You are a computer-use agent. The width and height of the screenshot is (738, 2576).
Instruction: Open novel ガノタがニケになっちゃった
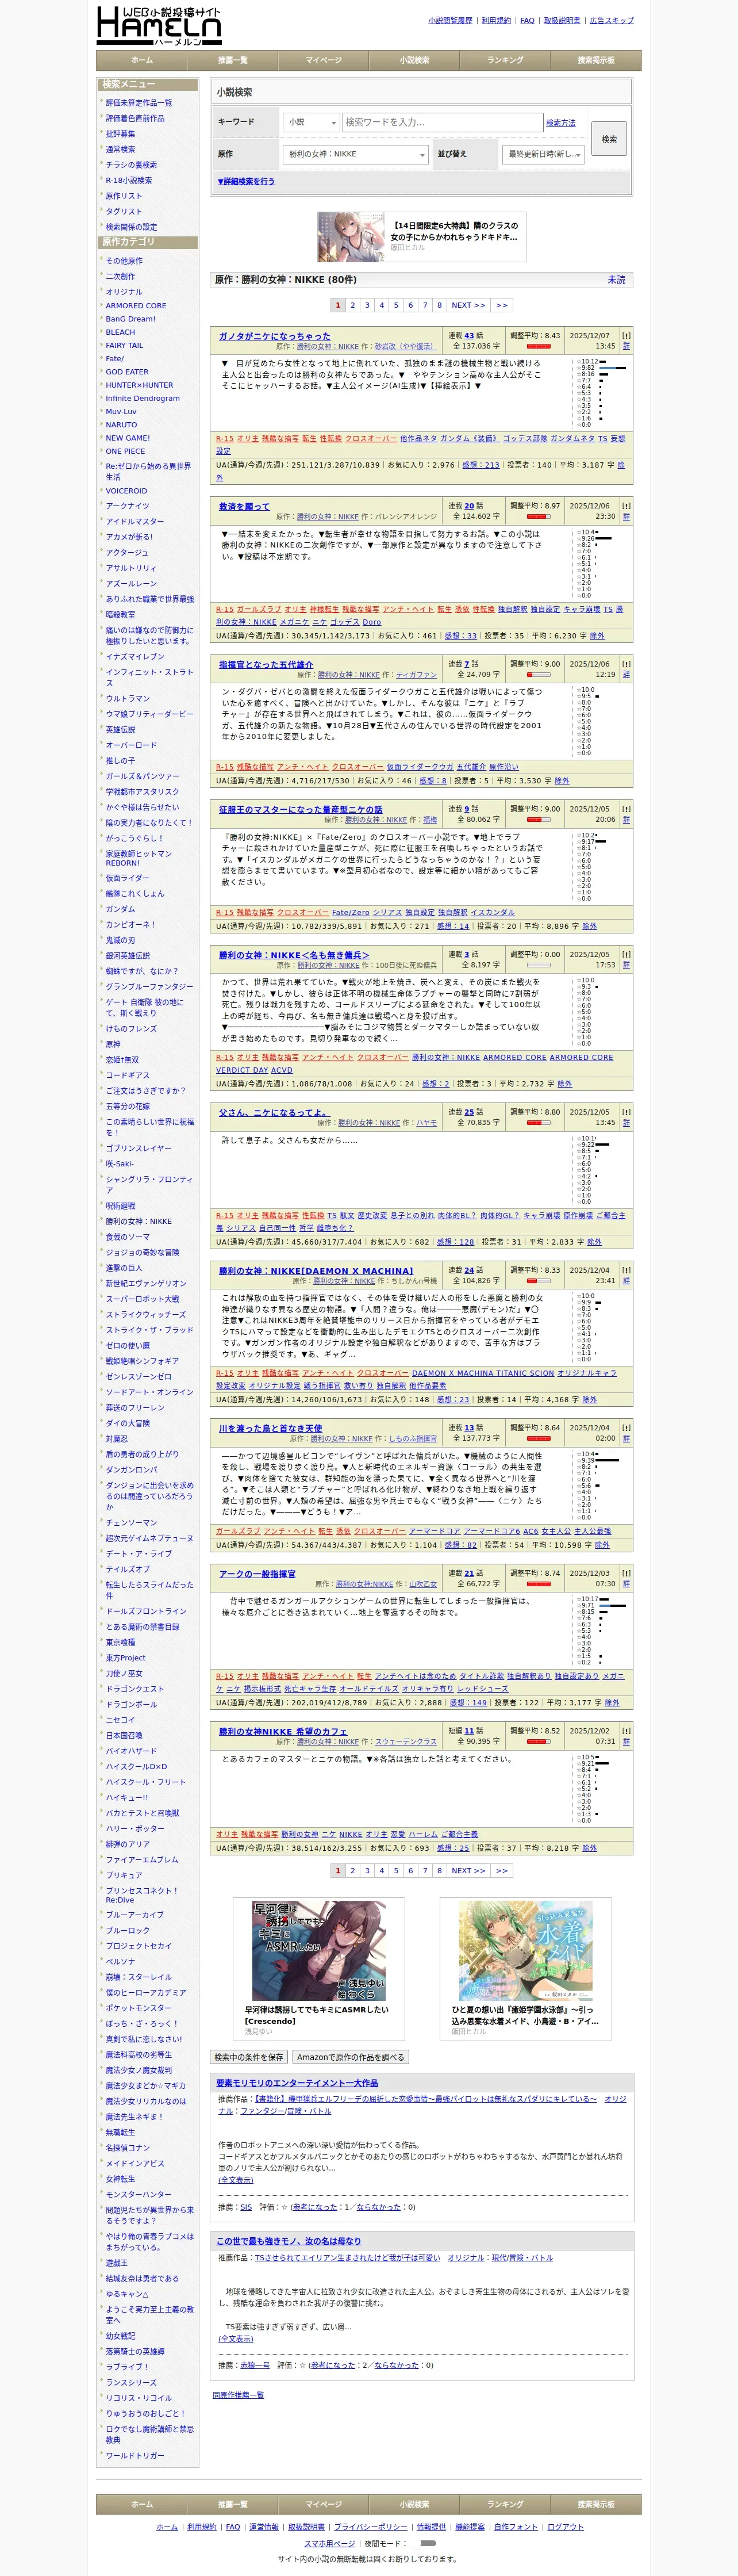tap(274, 336)
